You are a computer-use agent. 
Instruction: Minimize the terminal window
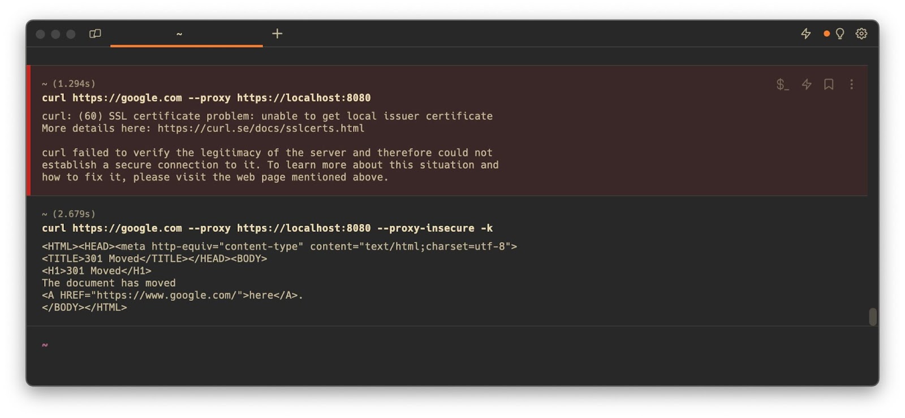tap(55, 34)
